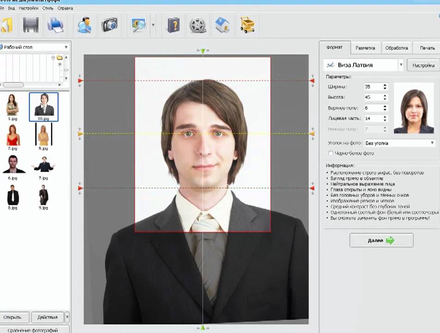Screen dimensions: 440x333
Task: Expand the Рабочий стол folder dropdown
Action: pos(66,47)
